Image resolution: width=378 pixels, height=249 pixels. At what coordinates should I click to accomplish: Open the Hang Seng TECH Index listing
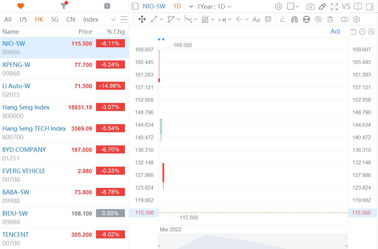coord(34,128)
